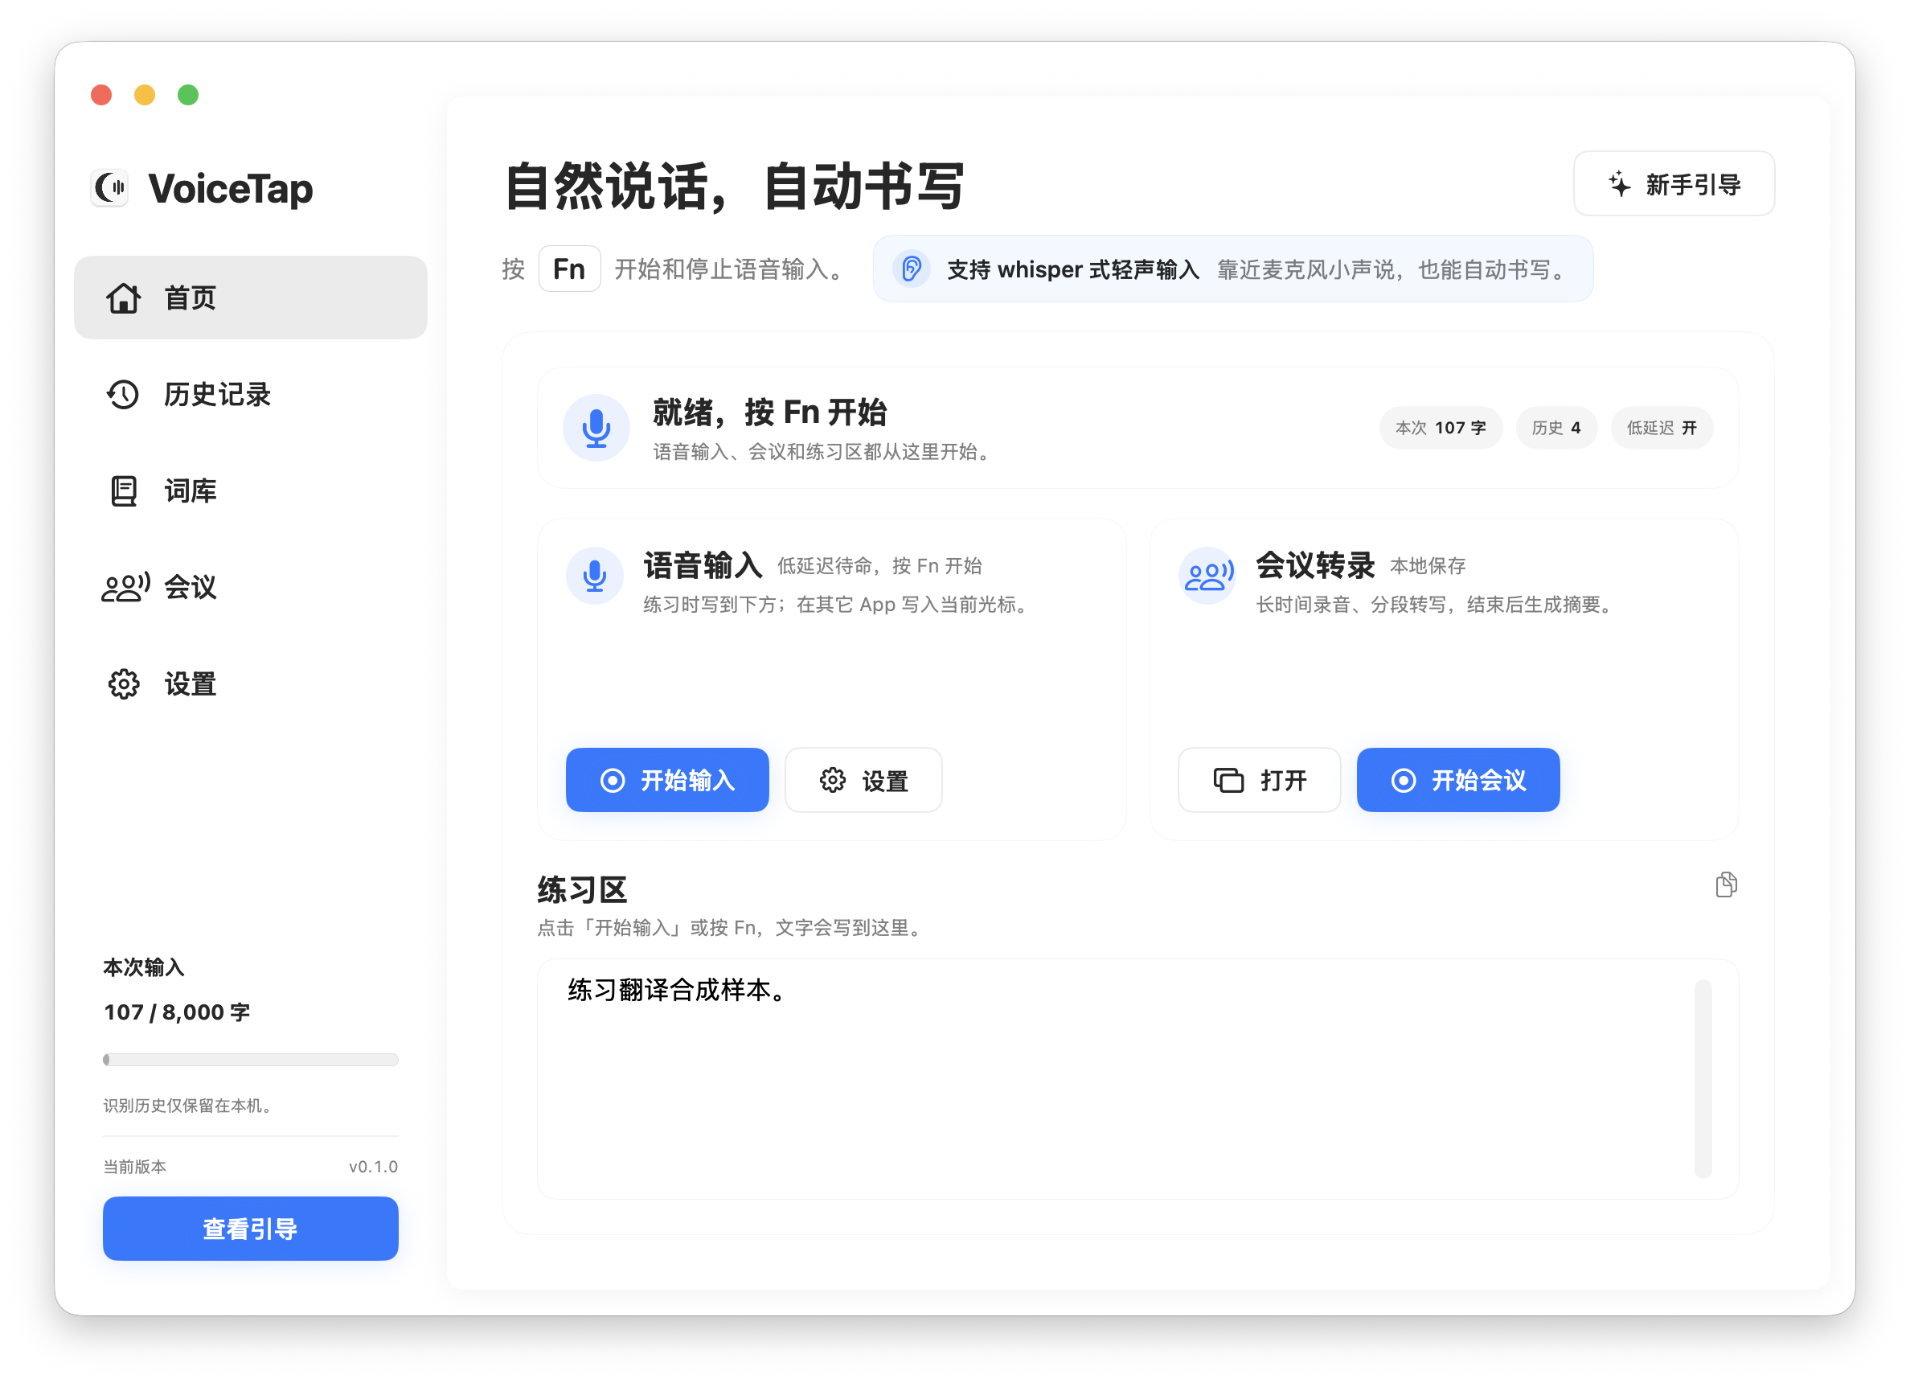Click the v0.1.0 version text
The height and width of the screenshot is (1383, 1910).
click(x=373, y=1167)
